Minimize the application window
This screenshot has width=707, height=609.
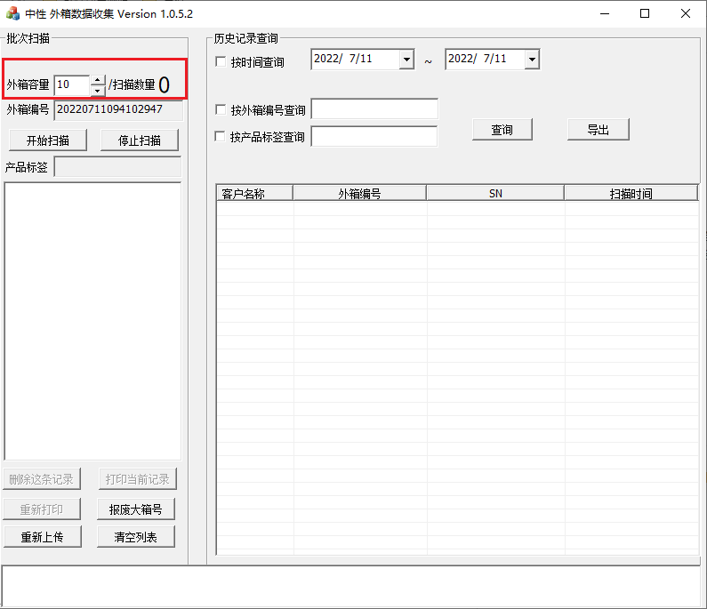(x=605, y=13)
